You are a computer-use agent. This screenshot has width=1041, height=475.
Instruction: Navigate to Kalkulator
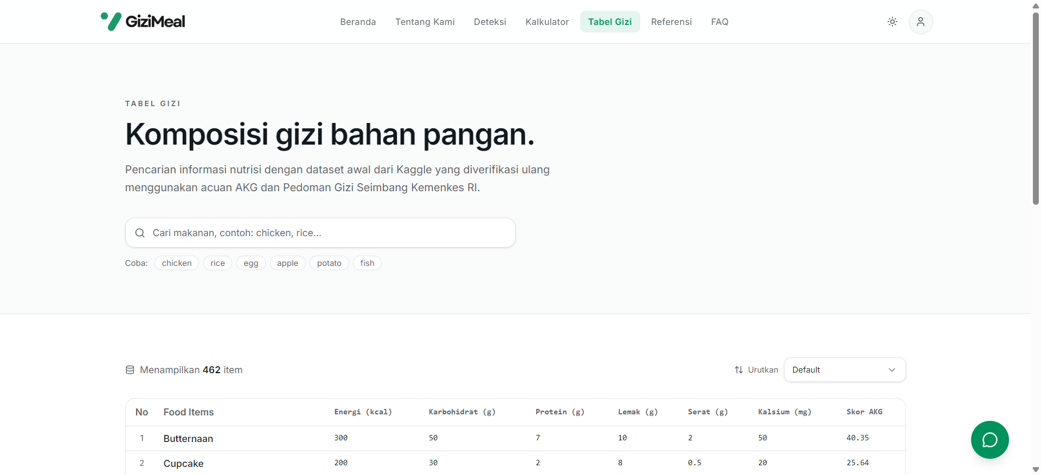(x=547, y=22)
